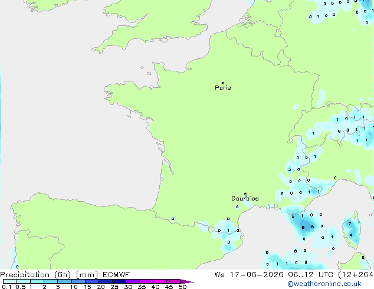Click the legend label '45'
This screenshot has height=289, width=374.
click(169, 287)
